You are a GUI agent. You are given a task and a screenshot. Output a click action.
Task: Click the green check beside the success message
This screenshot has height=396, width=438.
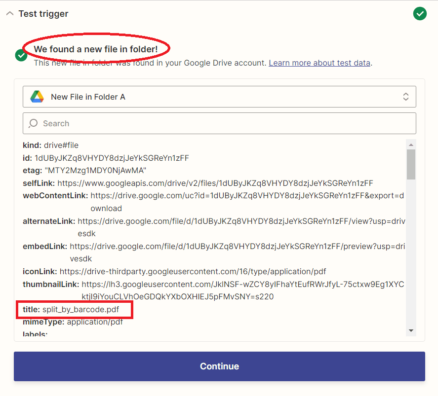pyautogui.click(x=21, y=56)
